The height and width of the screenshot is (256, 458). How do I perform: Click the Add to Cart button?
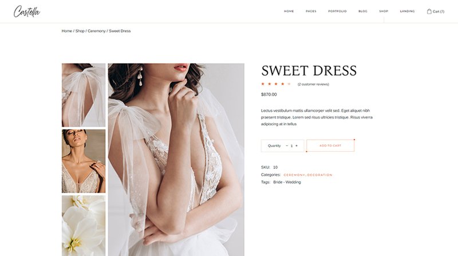coord(330,145)
